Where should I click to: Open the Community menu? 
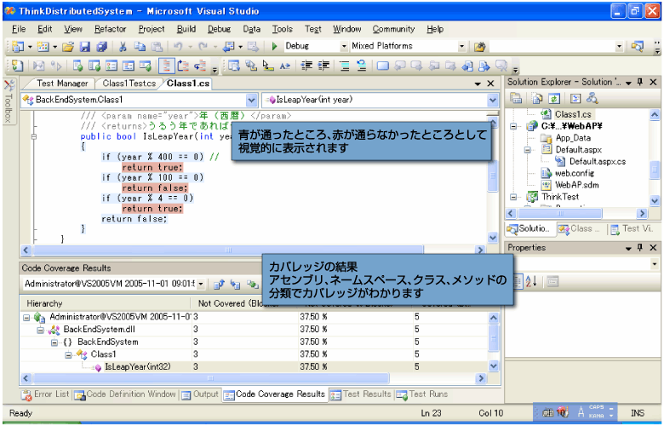[x=393, y=29]
